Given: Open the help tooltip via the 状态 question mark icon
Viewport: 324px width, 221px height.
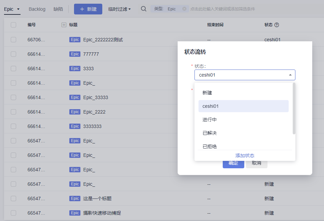Looking at the screenshot, I should [277, 25].
